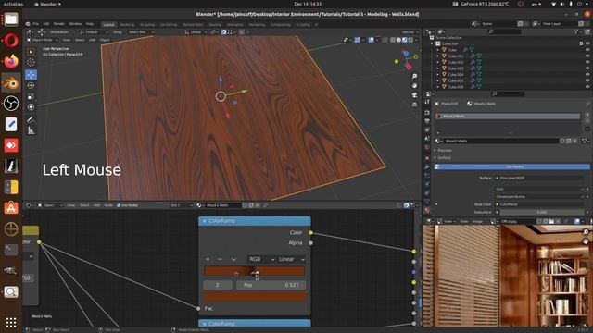Toggle visibility eye of Cube.002
The width and height of the screenshot is (593, 333).
pos(587,62)
